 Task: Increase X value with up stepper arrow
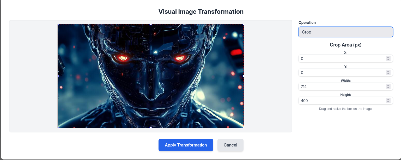tap(388, 58)
